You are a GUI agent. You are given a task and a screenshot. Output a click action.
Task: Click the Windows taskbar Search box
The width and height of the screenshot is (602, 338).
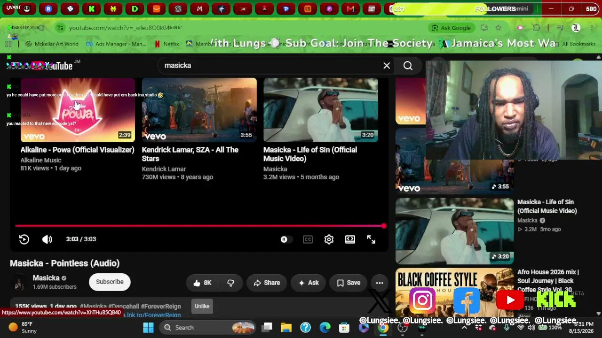(208, 327)
